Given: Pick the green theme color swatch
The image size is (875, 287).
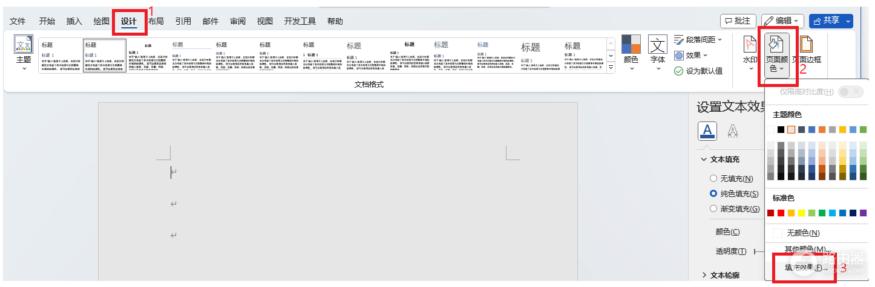Looking at the screenshot, I should [863, 129].
